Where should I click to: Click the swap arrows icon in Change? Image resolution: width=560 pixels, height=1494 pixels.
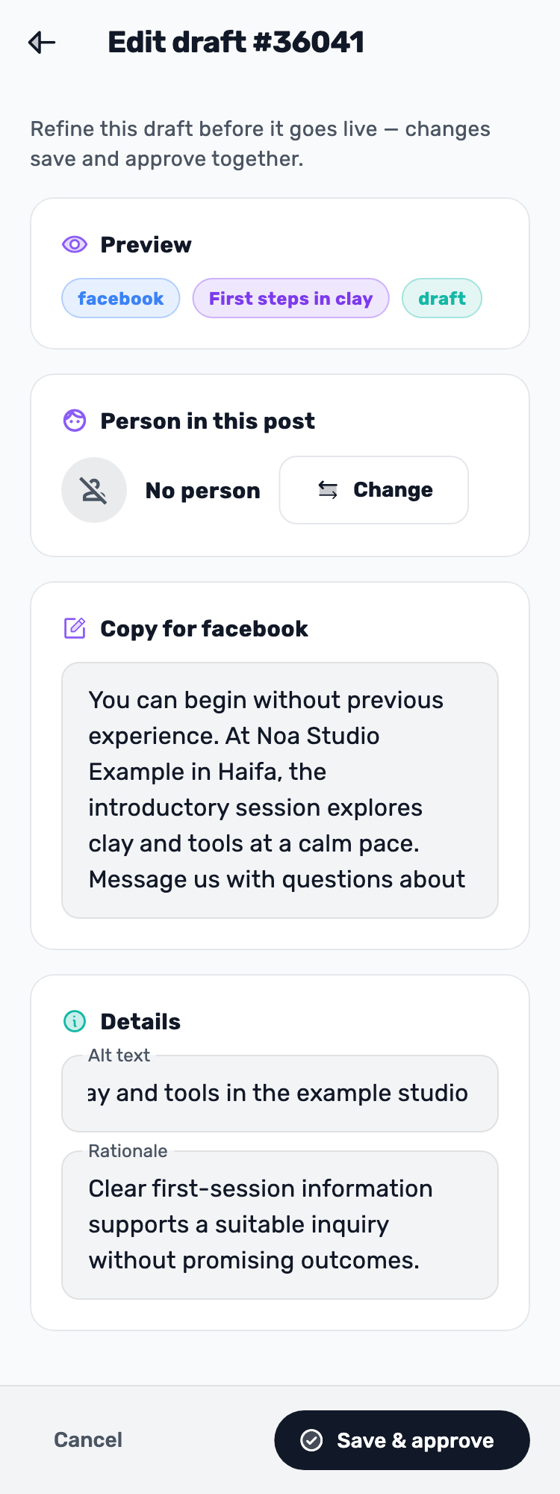point(328,490)
